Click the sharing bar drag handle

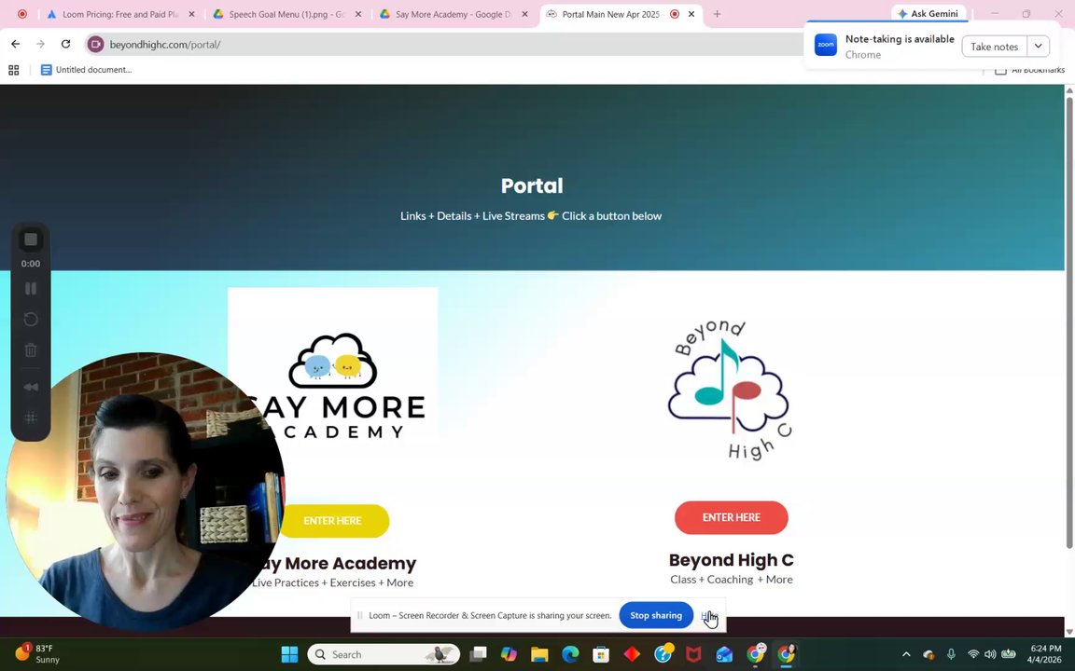tap(360, 615)
